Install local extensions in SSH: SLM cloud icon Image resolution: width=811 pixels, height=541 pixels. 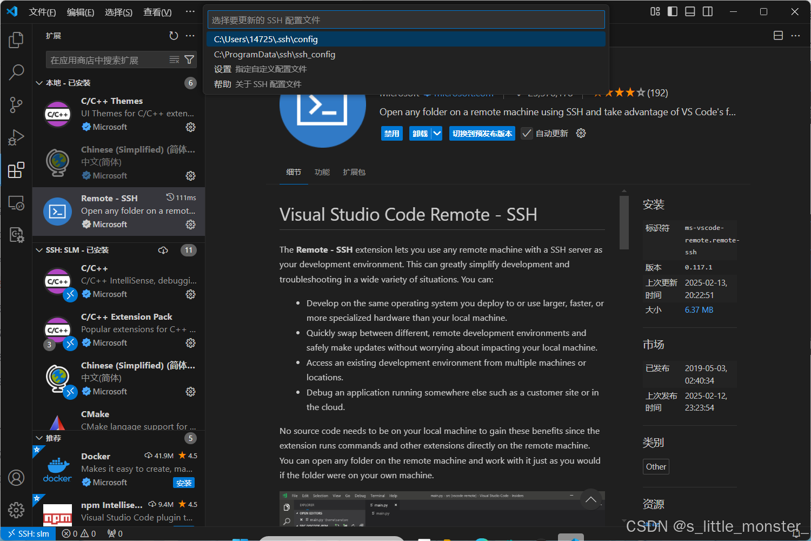coord(163,250)
